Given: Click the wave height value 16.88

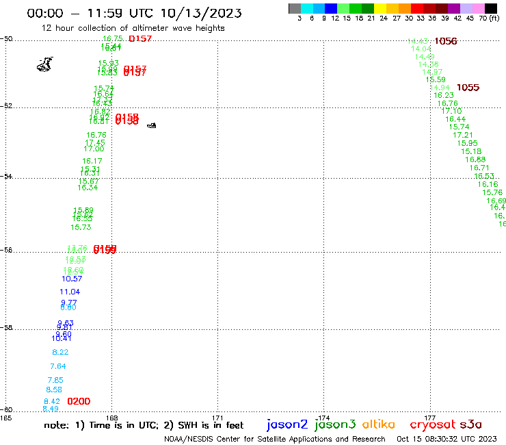Looking at the screenshot, I should click(x=475, y=160).
